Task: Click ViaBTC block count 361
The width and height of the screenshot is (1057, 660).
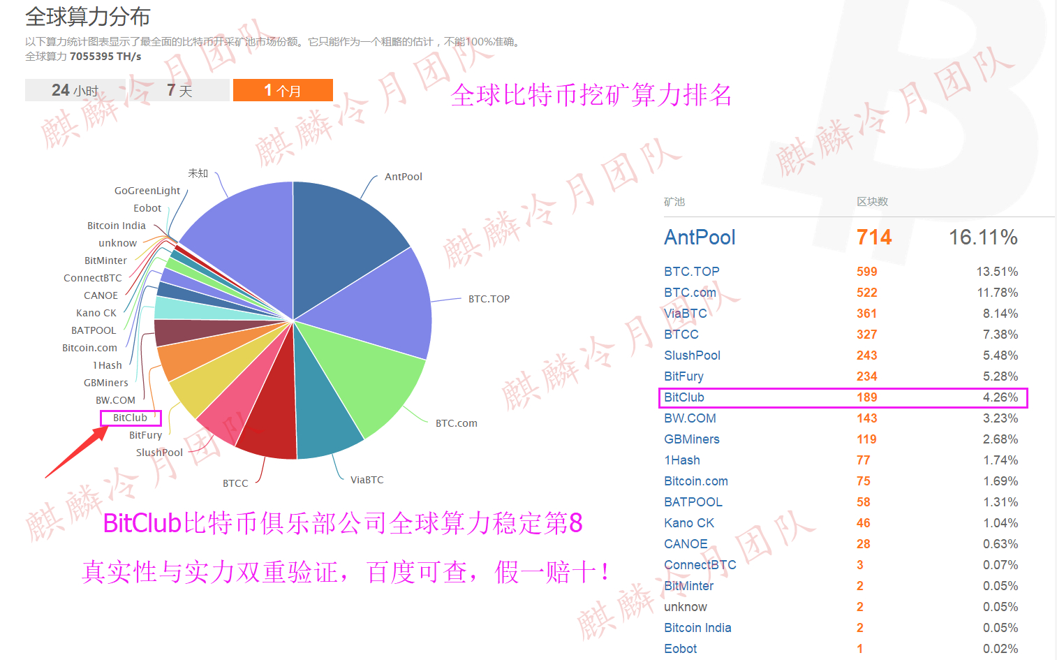Action: tap(867, 314)
